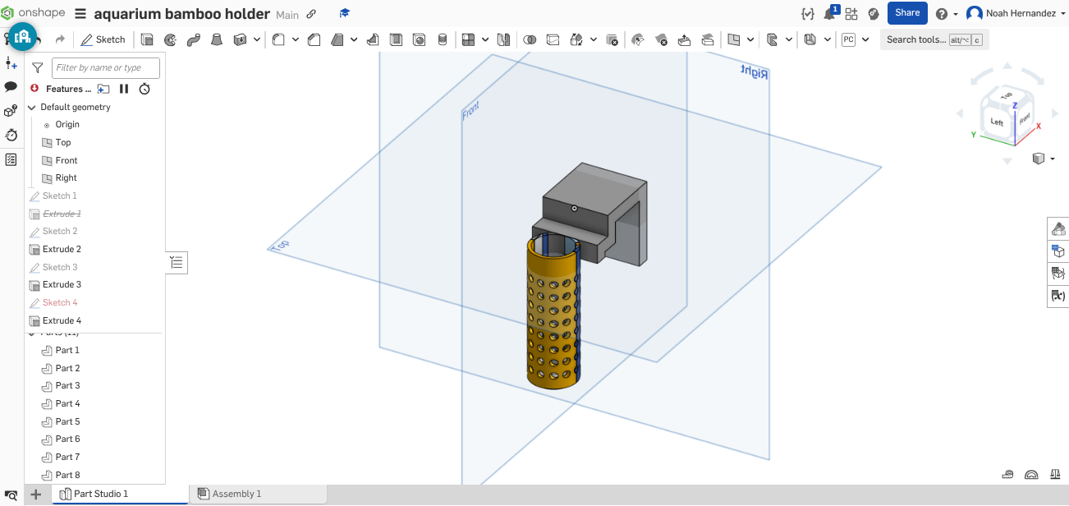Open the Noah Hernandez account menu
The height and width of the screenshot is (506, 1069).
click(x=1014, y=13)
